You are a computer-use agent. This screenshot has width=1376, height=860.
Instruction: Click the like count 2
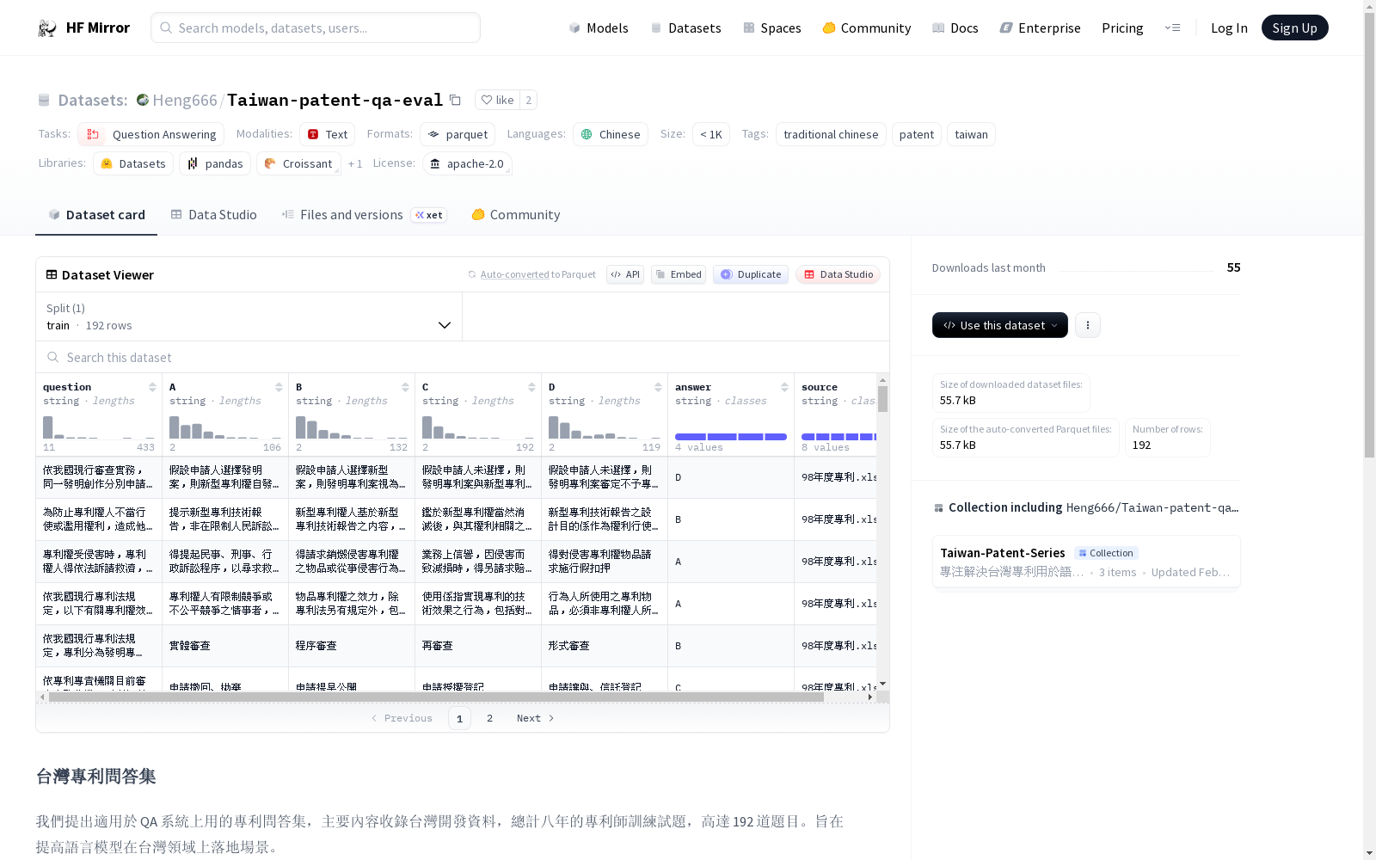(528, 100)
